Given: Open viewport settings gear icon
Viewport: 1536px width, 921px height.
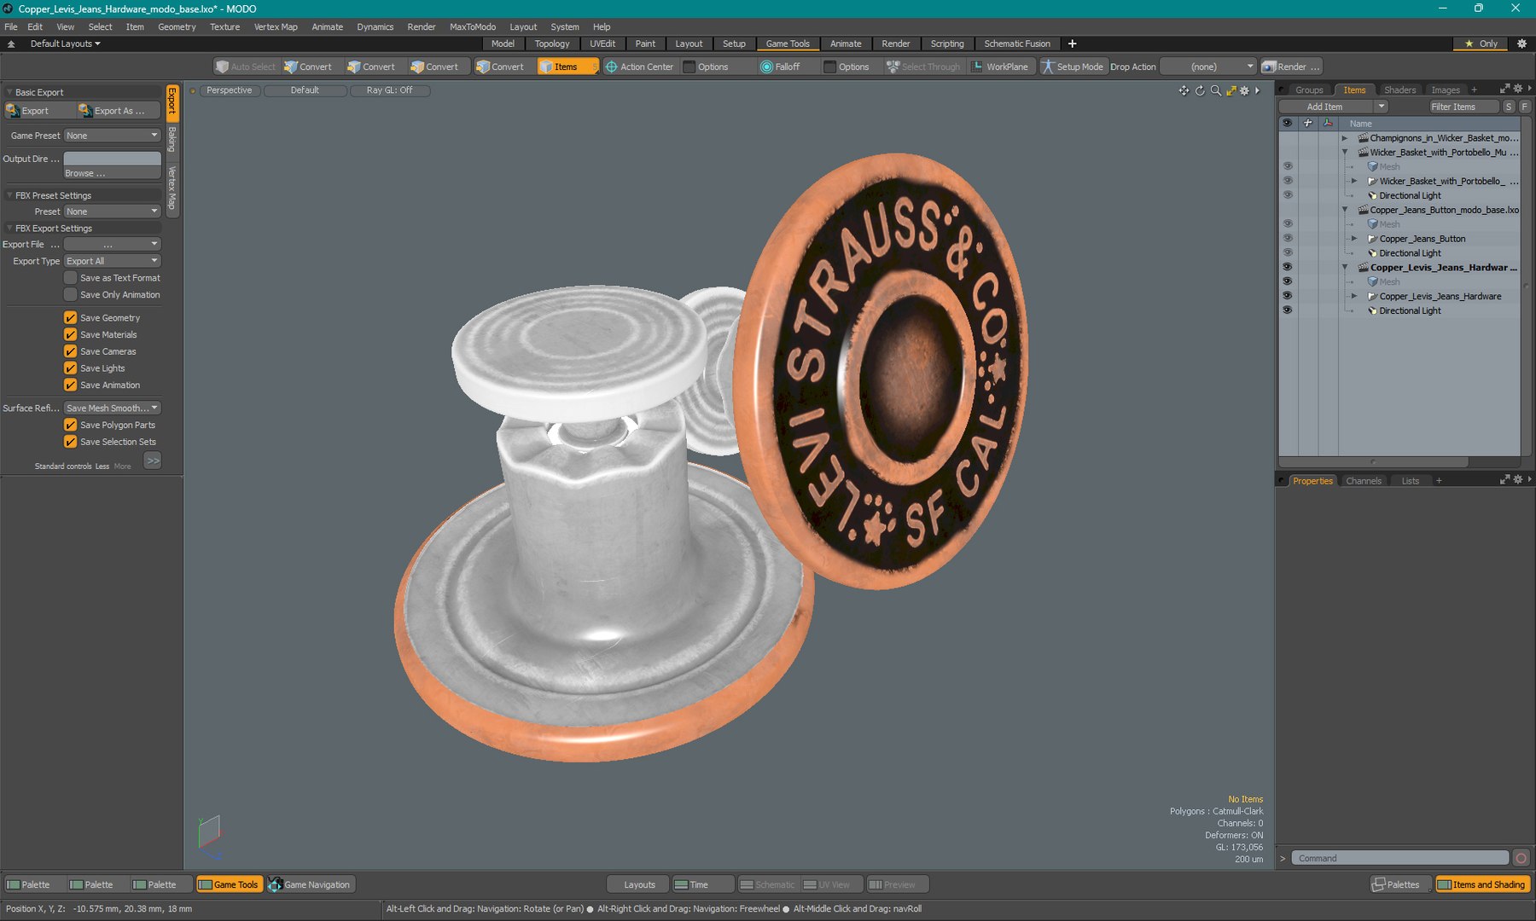Looking at the screenshot, I should [1245, 90].
